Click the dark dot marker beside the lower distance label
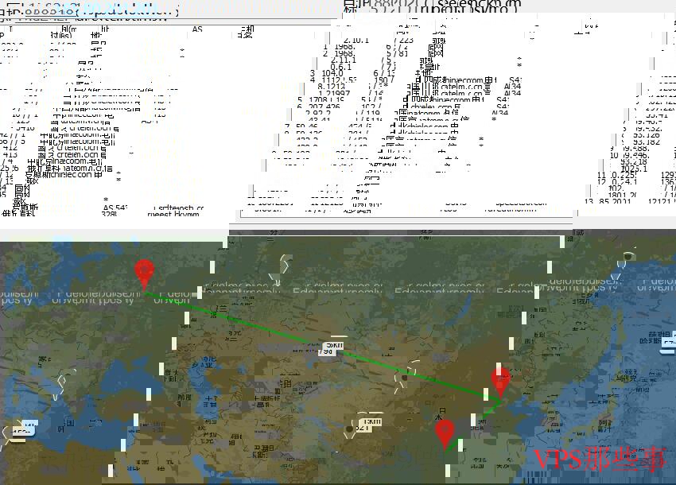The height and width of the screenshot is (485, 676). click(x=350, y=429)
